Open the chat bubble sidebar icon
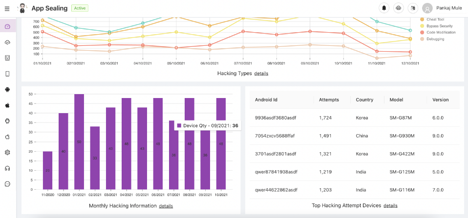This screenshot has height=218, width=468. (x=7, y=184)
